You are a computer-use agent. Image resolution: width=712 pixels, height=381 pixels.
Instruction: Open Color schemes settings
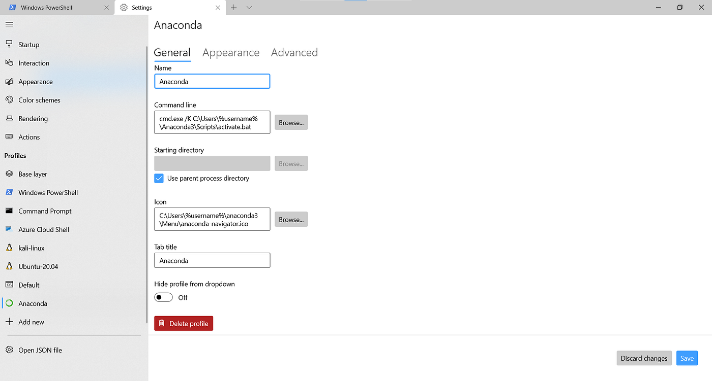[x=40, y=100]
